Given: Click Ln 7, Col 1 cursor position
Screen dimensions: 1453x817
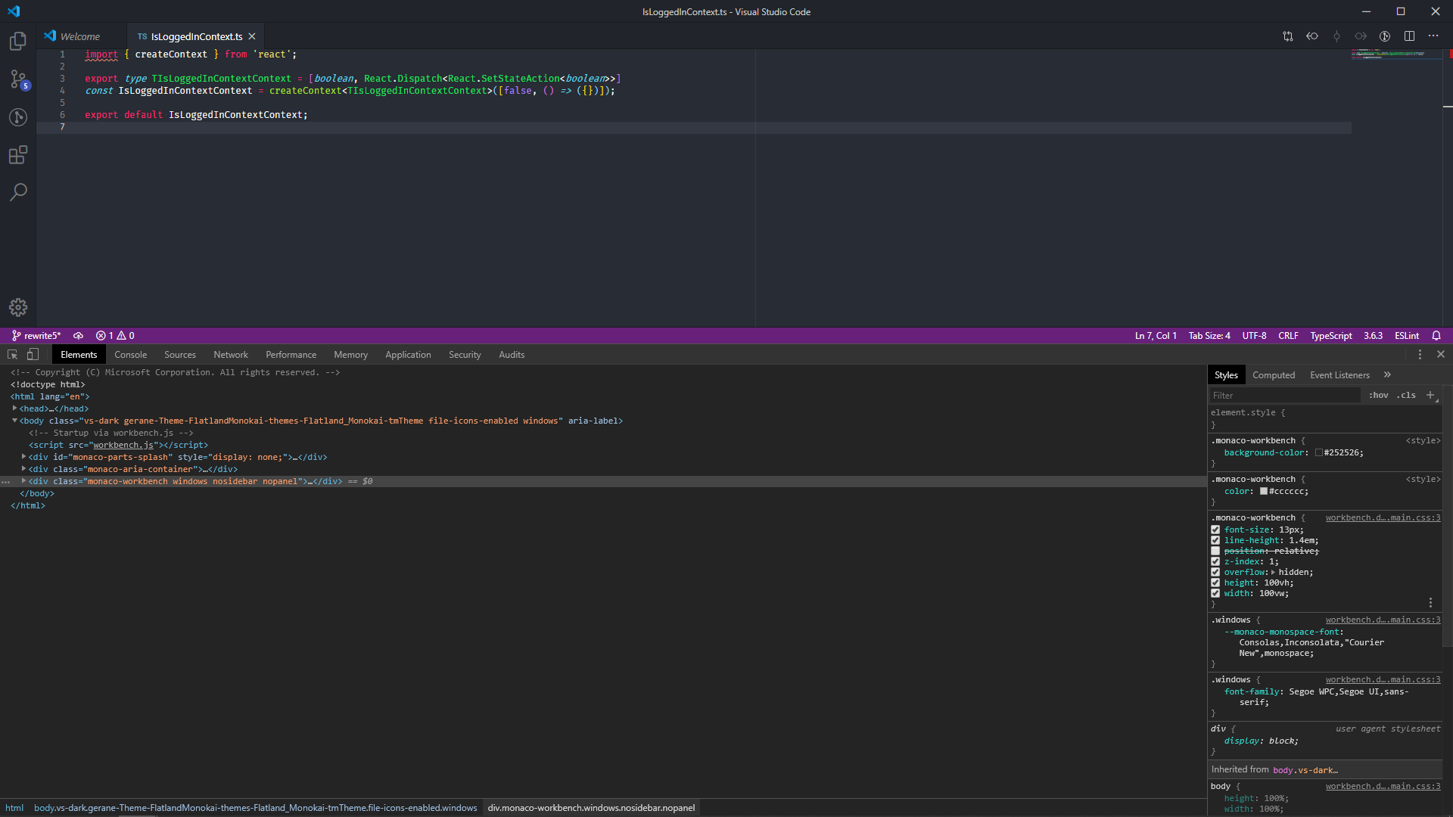Looking at the screenshot, I should tap(1156, 336).
